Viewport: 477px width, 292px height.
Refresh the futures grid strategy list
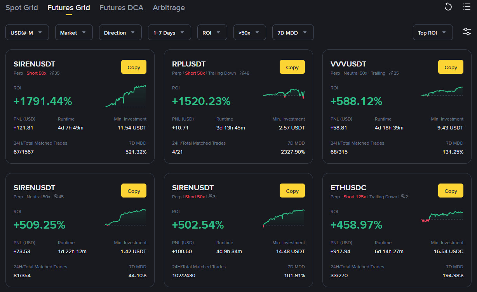[x=448, y=7]
